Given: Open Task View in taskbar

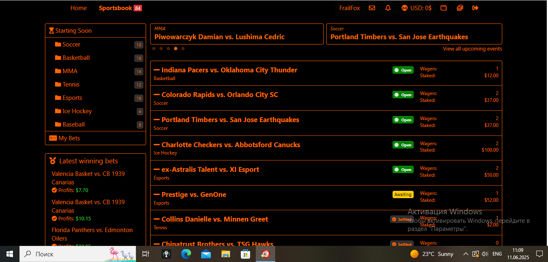Looking at the screenshot, I should (146, 254).
